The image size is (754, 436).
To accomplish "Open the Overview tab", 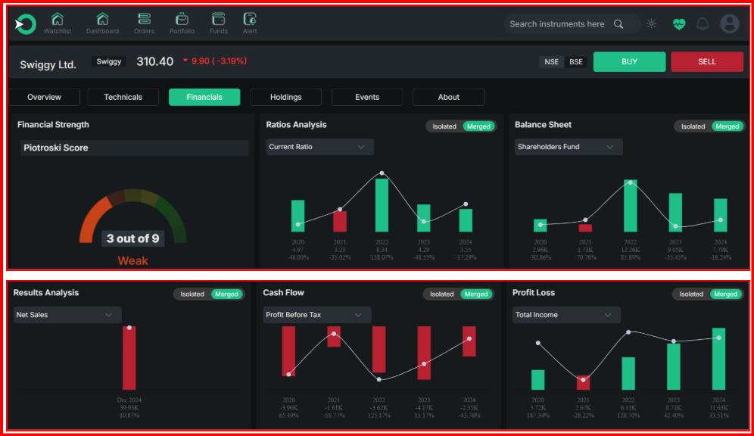I will 44,97.
